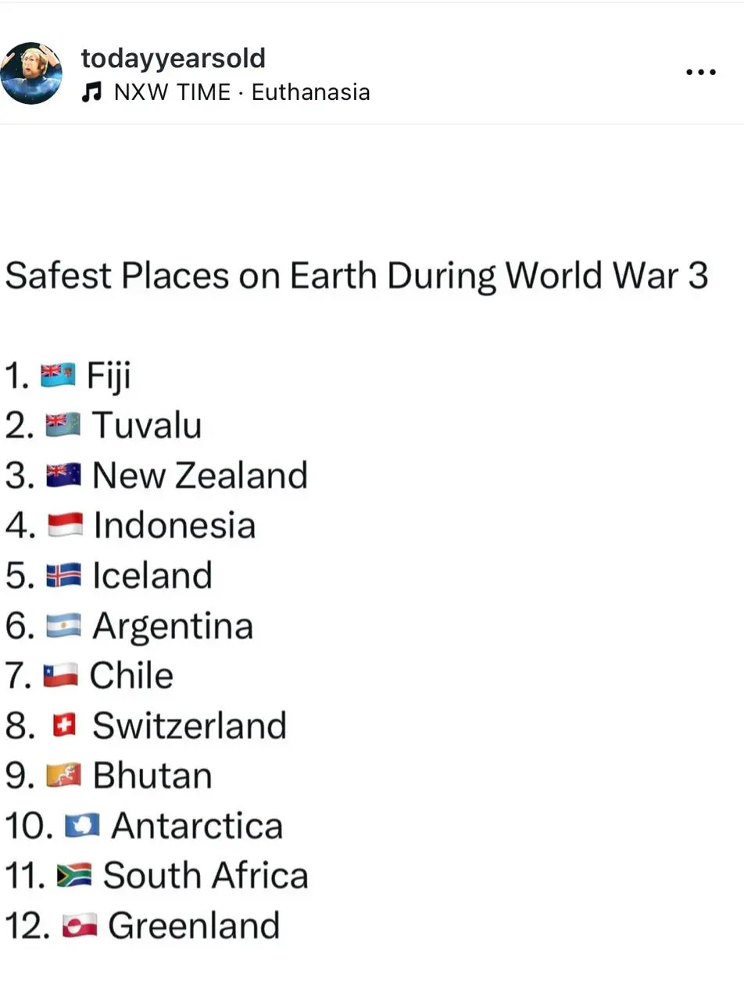Click the Indonesia flag emoji

(64, 526)
